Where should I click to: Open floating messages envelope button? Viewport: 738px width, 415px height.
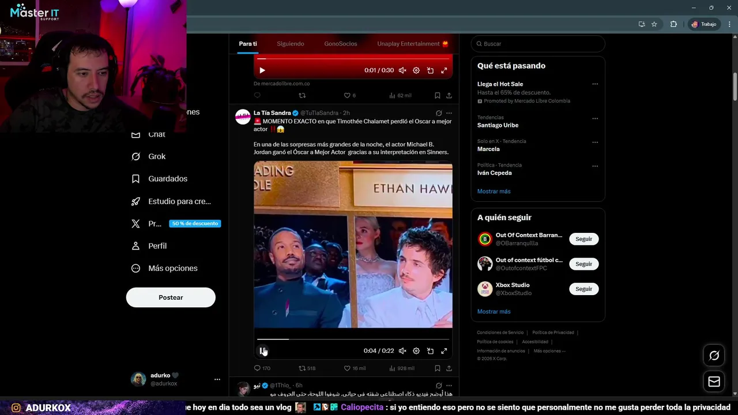point(714,382)
